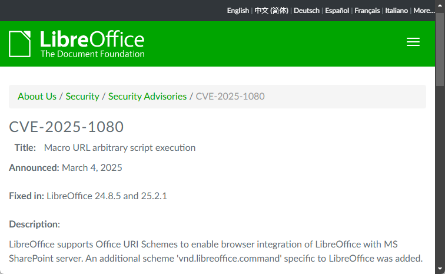
Task: Click the scrollbar down arrow
Action: pos(440,269)
